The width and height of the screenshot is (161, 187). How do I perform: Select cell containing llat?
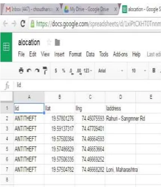pos(60,108)
